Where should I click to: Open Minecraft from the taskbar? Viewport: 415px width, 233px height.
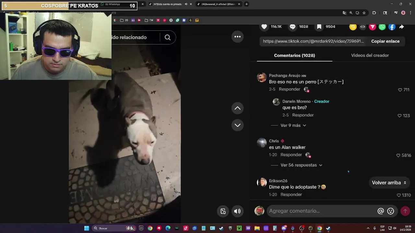(239, 228)
